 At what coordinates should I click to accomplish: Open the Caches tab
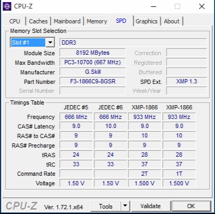click(x=38, y=21)
